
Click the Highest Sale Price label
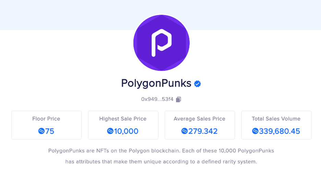coord(123,119)
